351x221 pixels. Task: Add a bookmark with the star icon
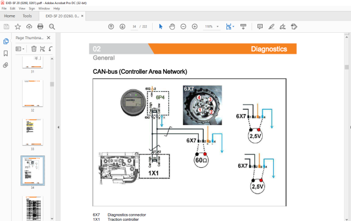coord(18,27)
